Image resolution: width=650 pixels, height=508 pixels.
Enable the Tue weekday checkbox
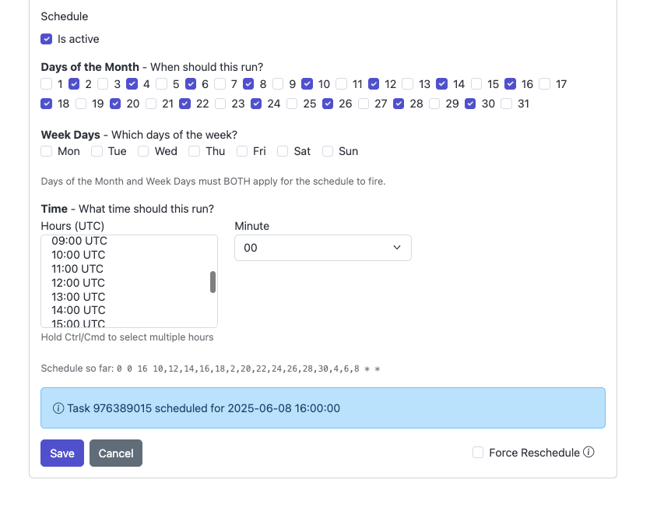(97, 151)
